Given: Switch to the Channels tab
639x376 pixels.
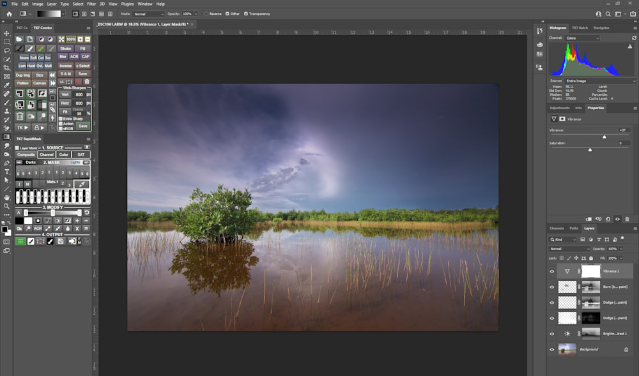Looking at the screenshot, I should pos(557,229).
